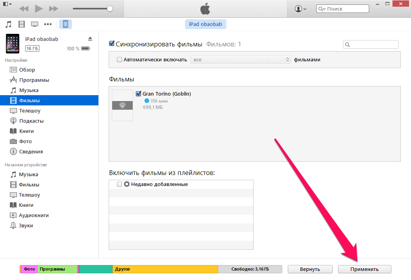Click the Свободно: 3,16 ГБ segment

tap(250, 269)
